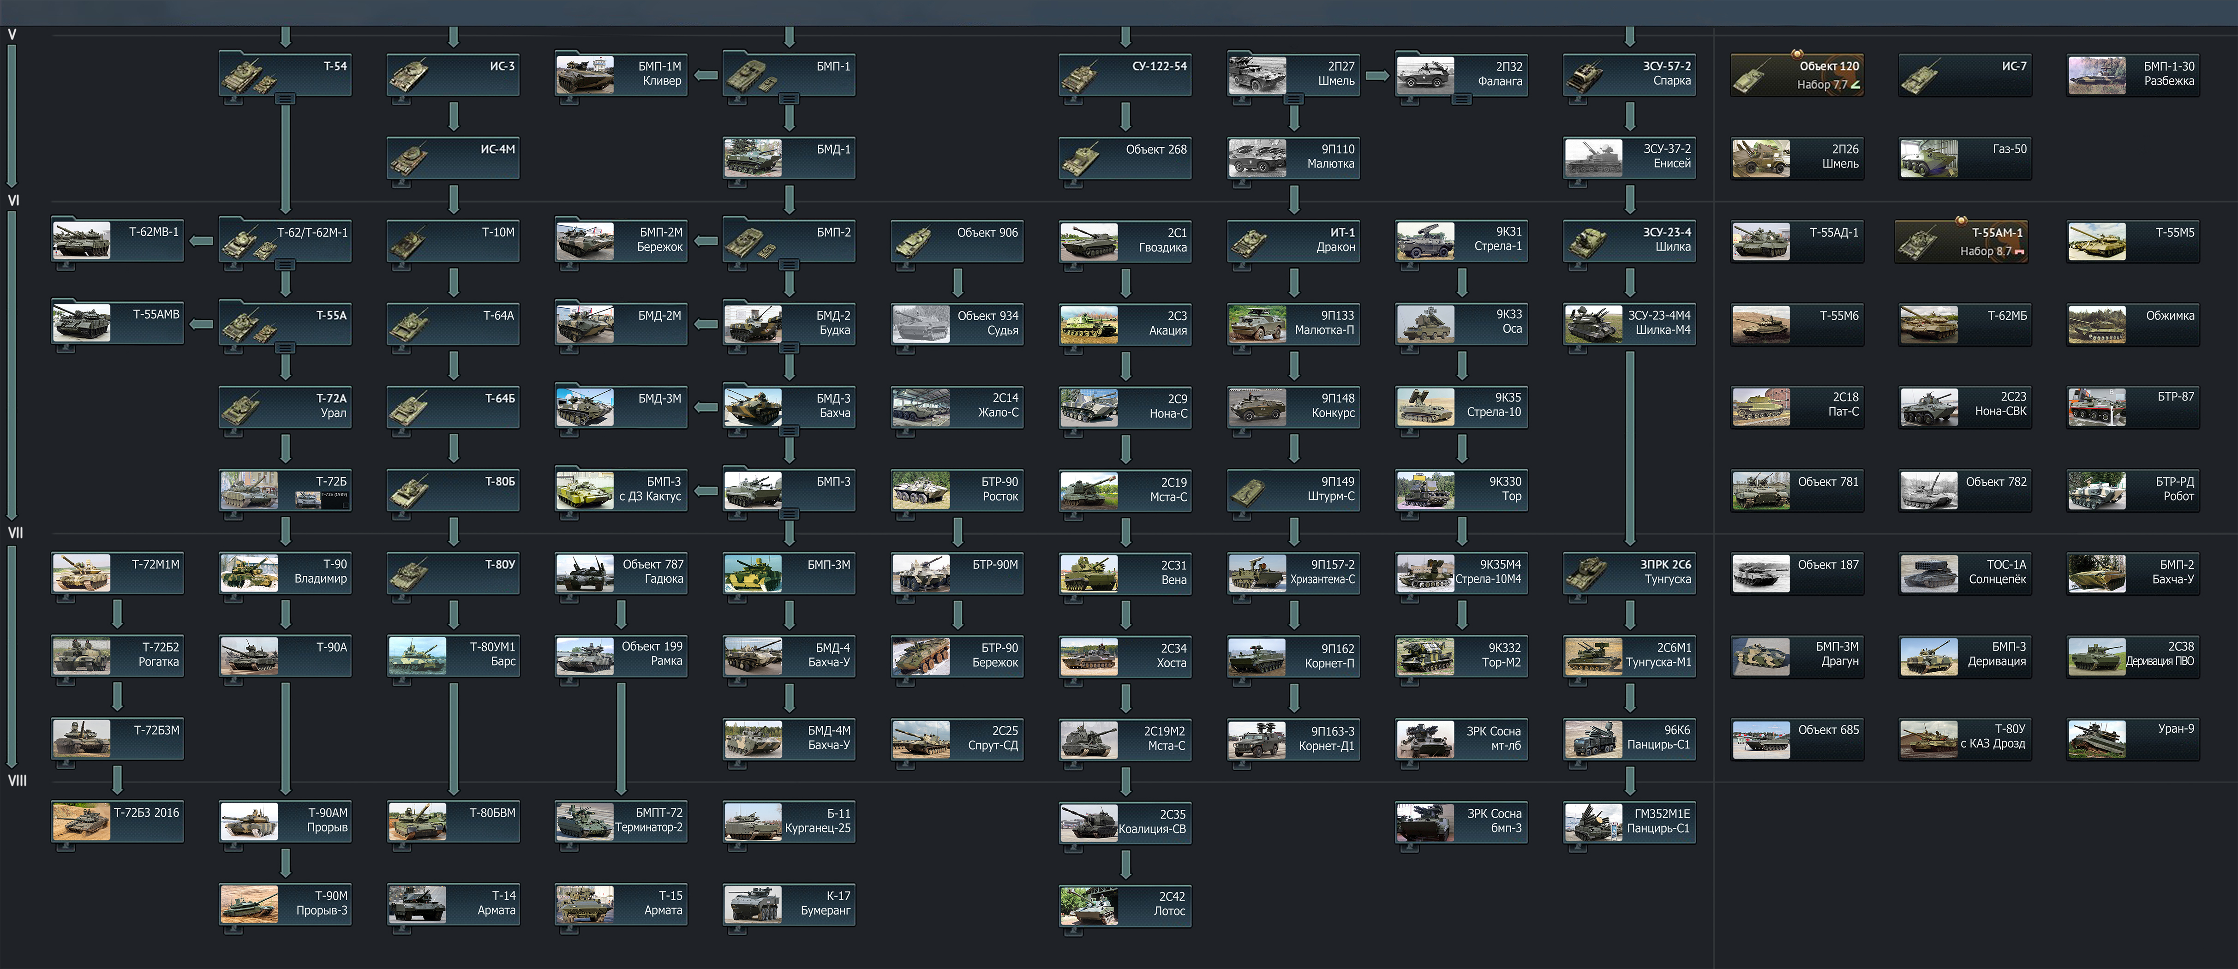Expand the Т-54 group list icon
This screenshot has width=2238, height=969.
pyautogui.click(x=284, y=99)
